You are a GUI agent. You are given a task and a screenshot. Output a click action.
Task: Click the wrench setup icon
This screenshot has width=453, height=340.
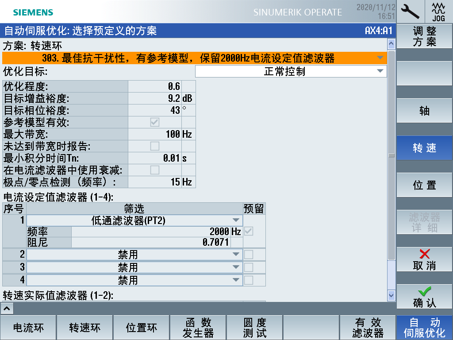click(x=410, y=11)
